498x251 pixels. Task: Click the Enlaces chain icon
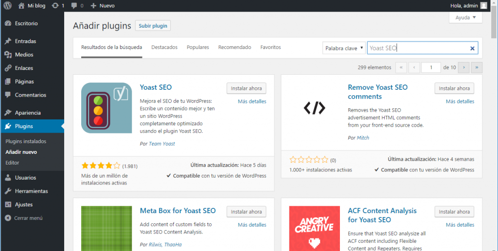tap(8, 68)
